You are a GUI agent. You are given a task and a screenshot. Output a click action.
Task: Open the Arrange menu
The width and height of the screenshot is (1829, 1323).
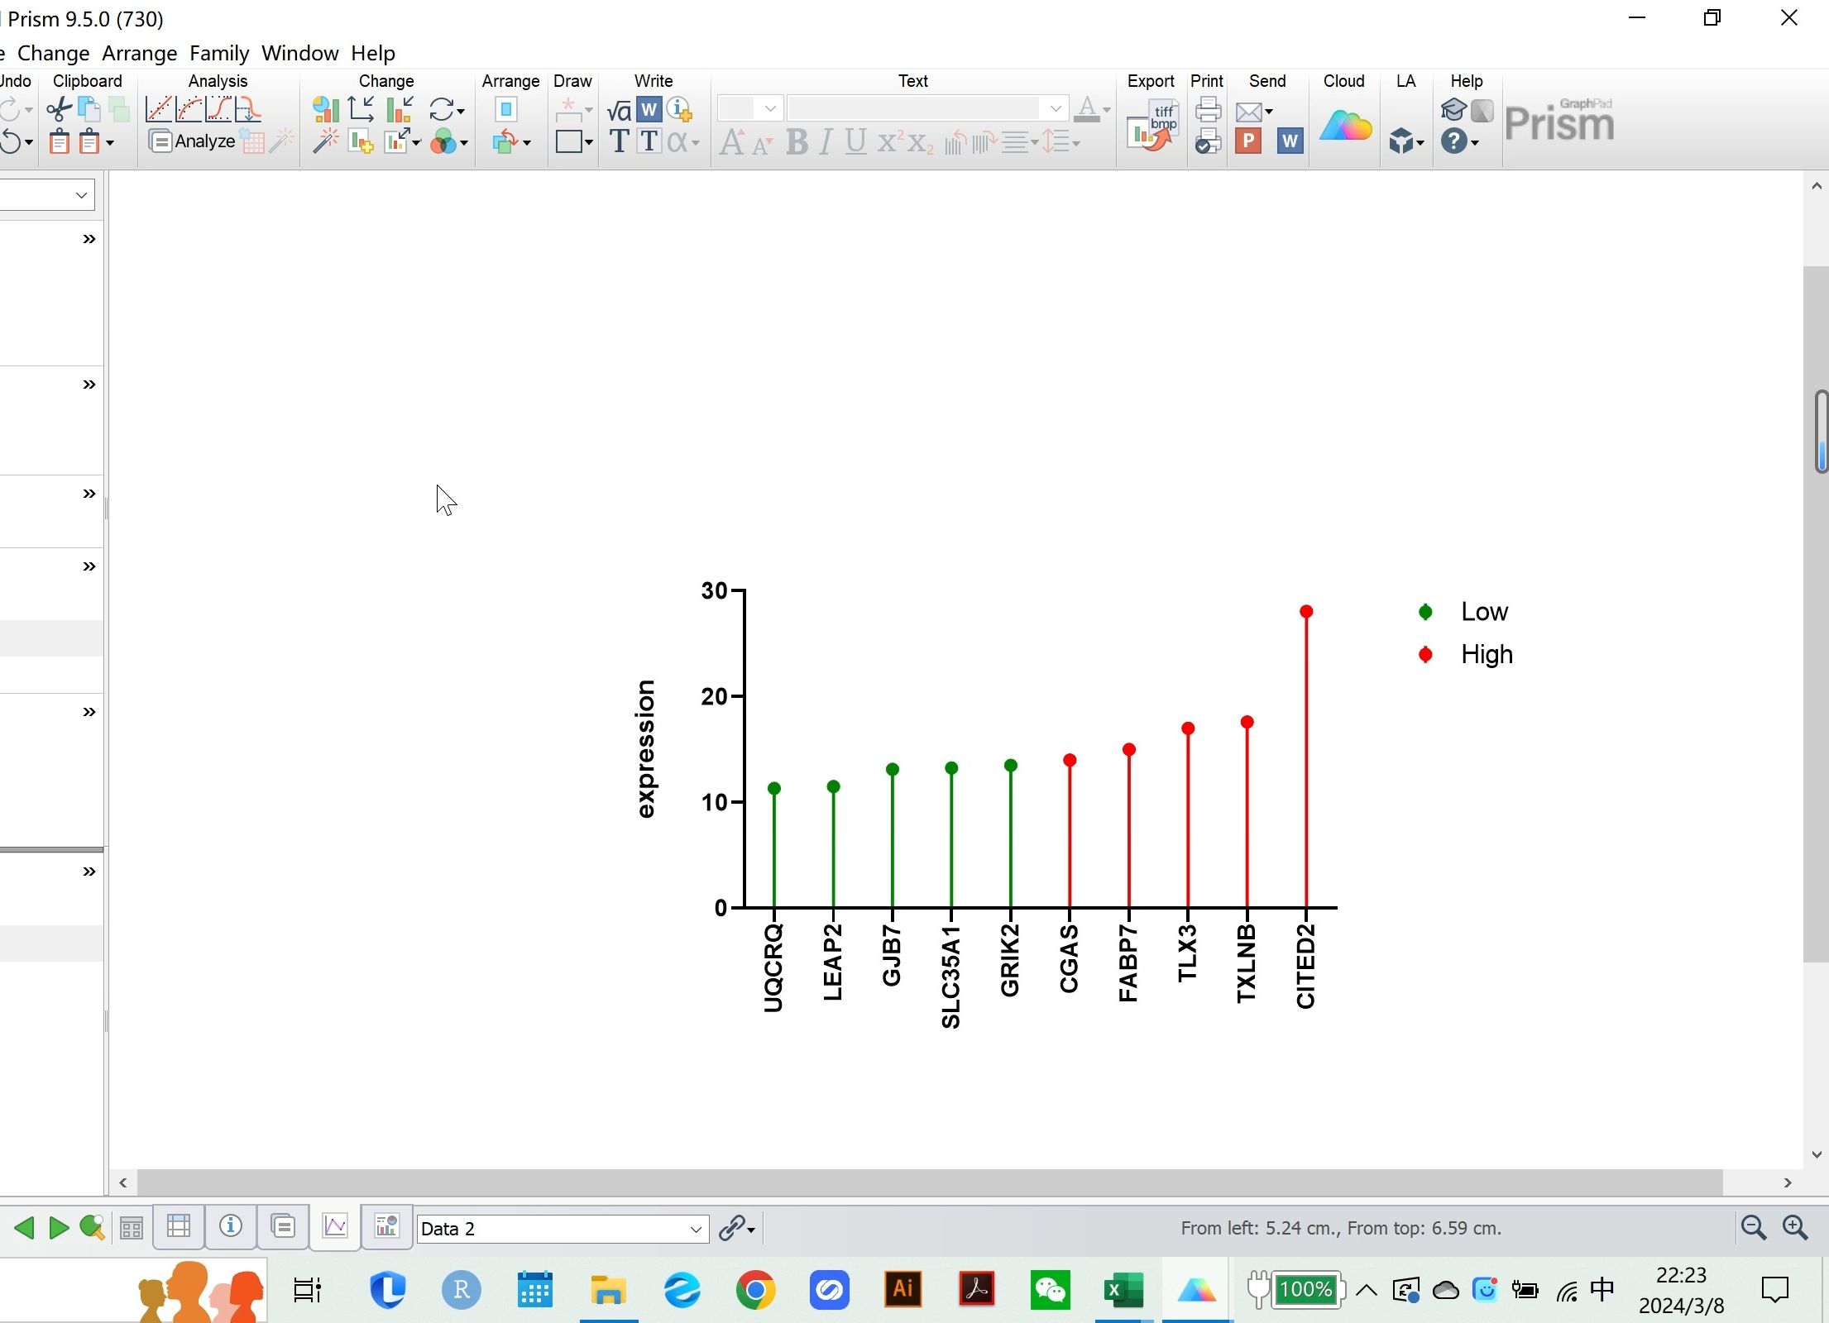coord(139,53)
